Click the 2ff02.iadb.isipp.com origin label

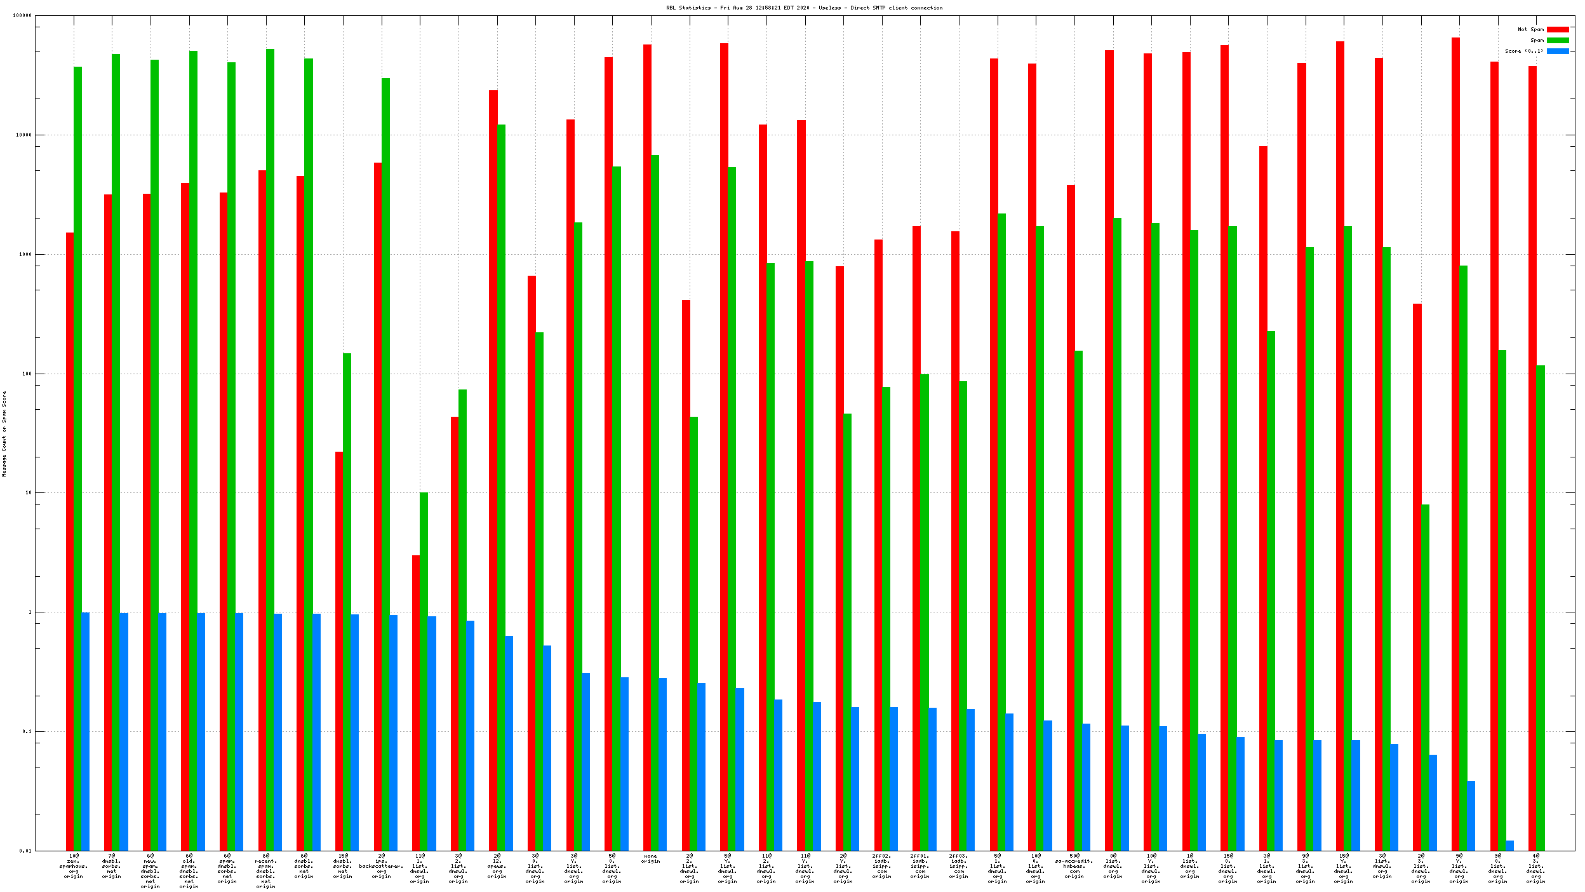(881, 867)
